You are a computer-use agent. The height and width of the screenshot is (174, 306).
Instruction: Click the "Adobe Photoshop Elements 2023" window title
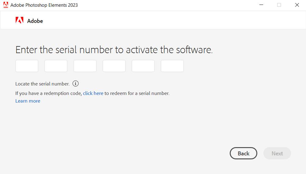(x=44, y=5)
